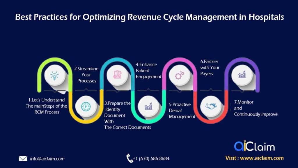Open the info@aiclaim.com email link

point(47,159)
